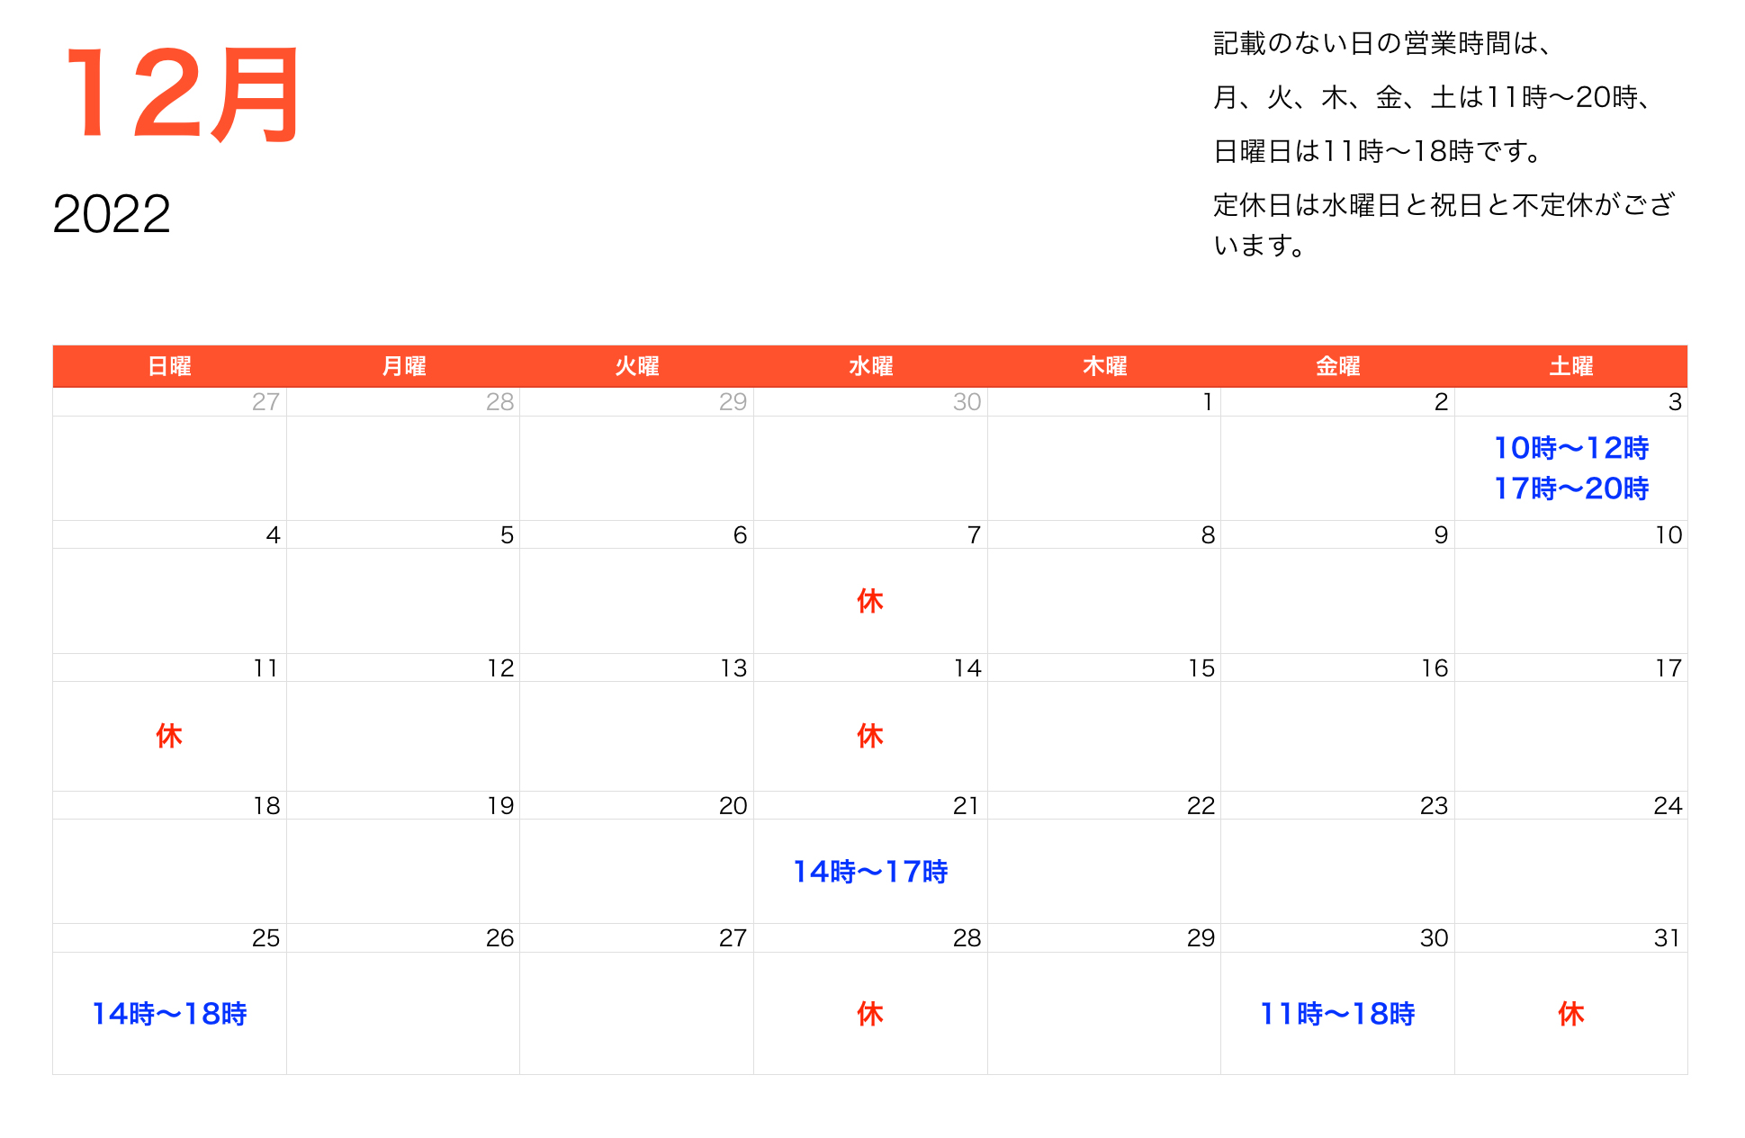Click the 休 mark on December 14

pyautogui.click(x=870, y=736)
